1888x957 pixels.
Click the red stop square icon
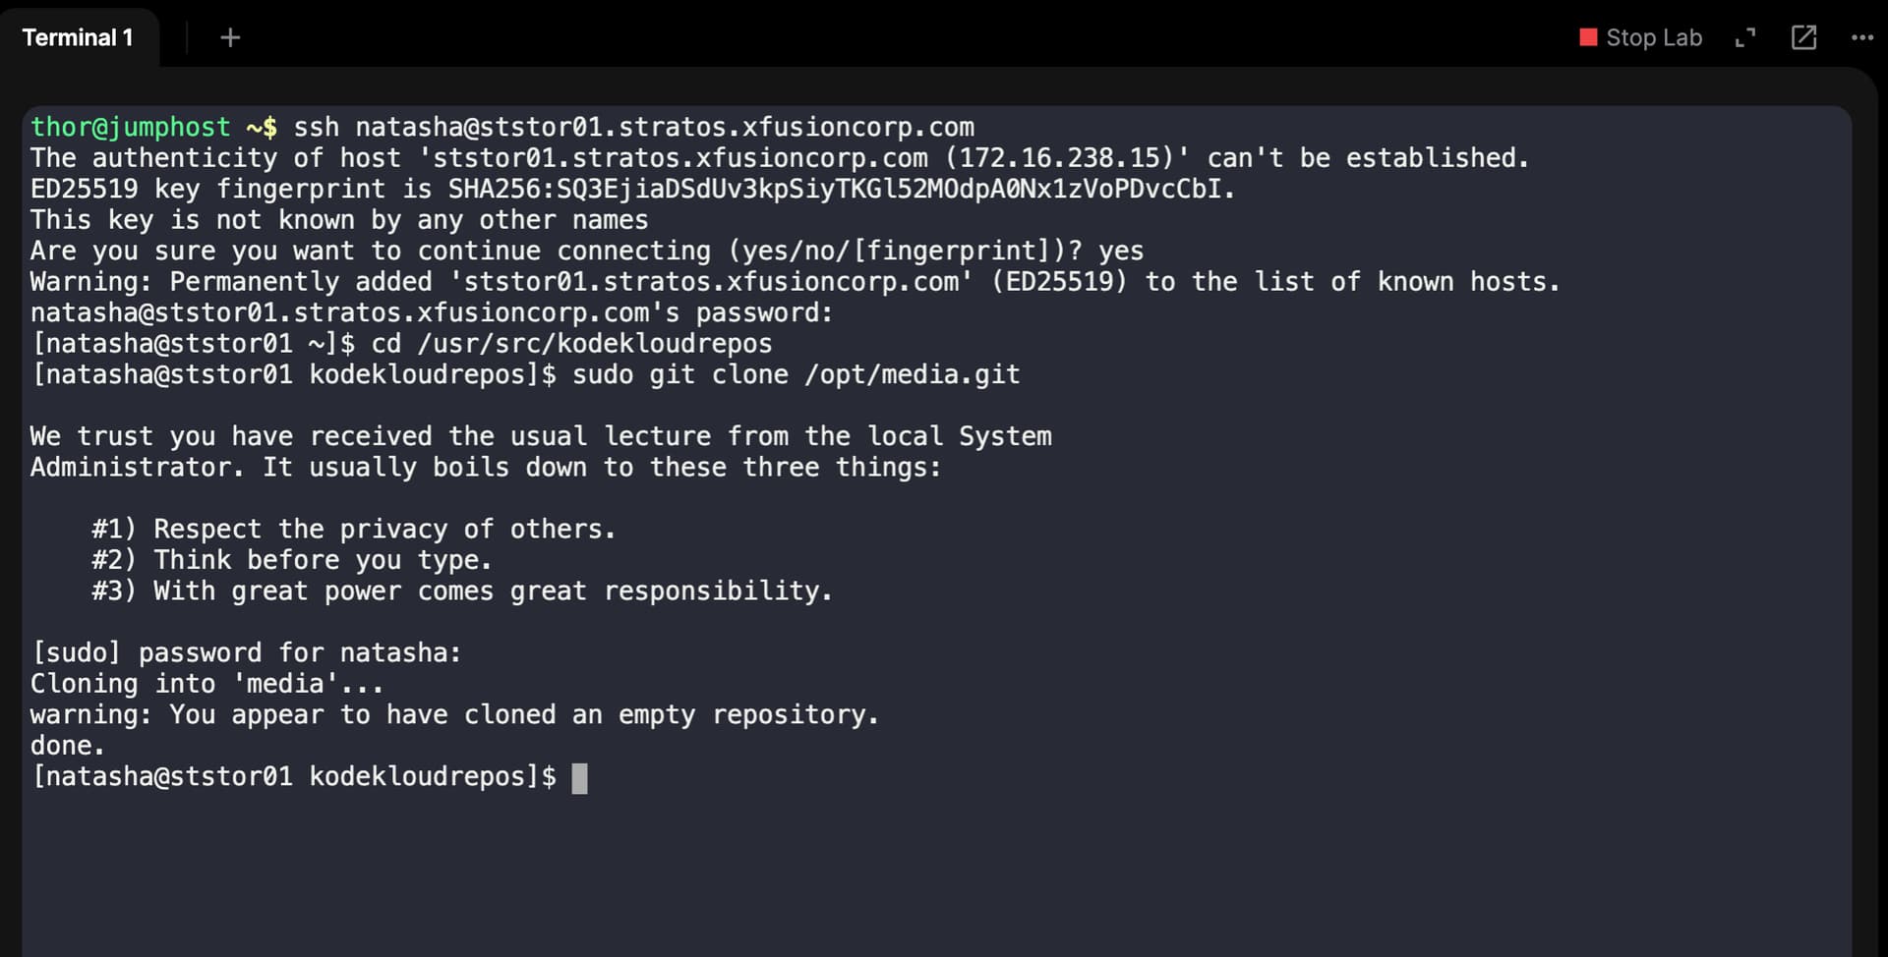1587,37
